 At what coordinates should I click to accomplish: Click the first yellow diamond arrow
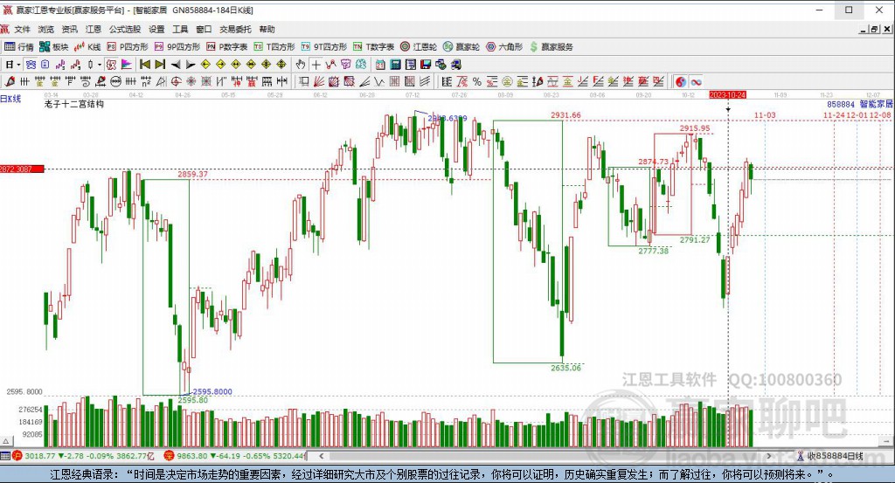[206, 65]
